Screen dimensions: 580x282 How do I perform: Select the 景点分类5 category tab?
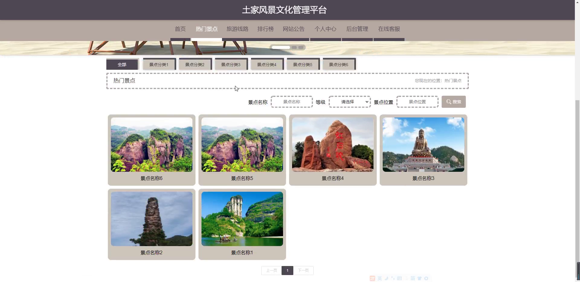(303, 64)
